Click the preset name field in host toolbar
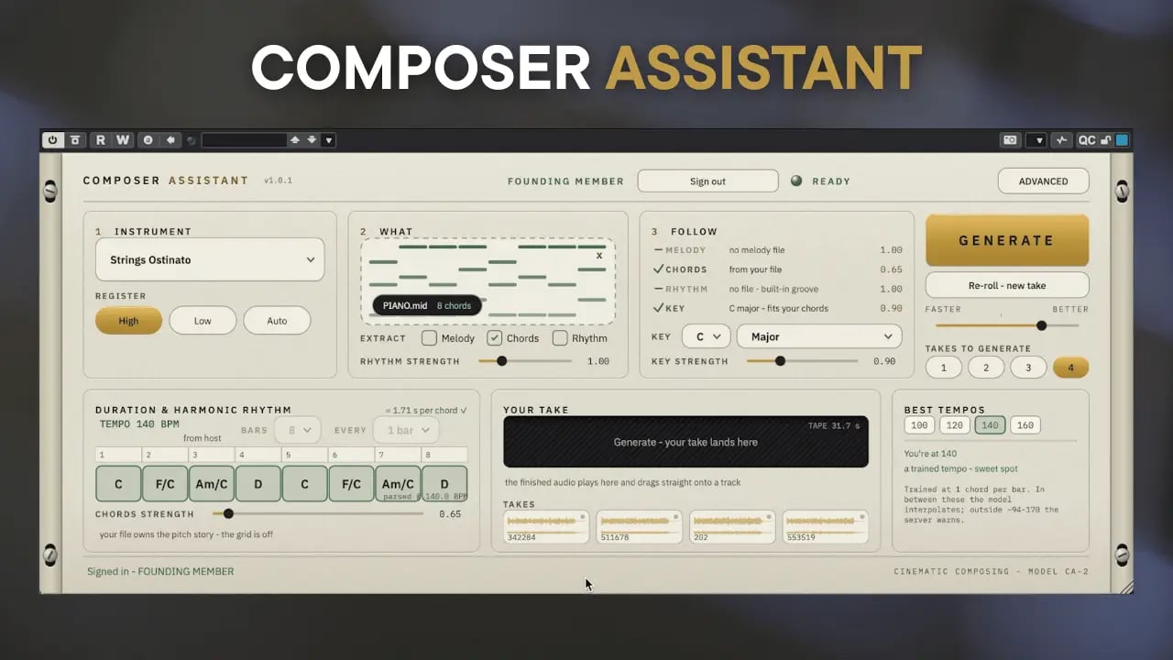Screen dimensions: 1173x660 pyautogui.click(x=245, y=140)
